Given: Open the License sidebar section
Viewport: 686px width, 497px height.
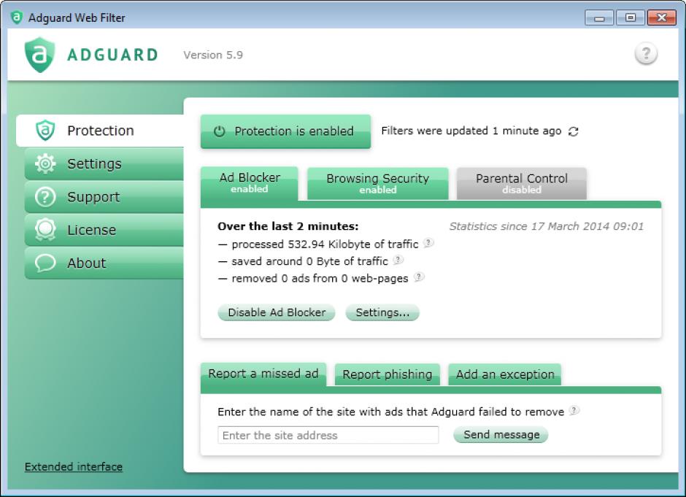Looking at the screenshot, I should click(104, 230).
